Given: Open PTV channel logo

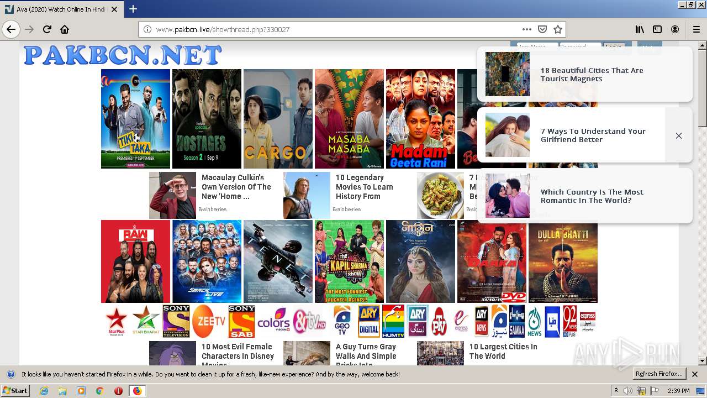Looking at the screenshot, I should pyautogui.click(x=439, y=322).
